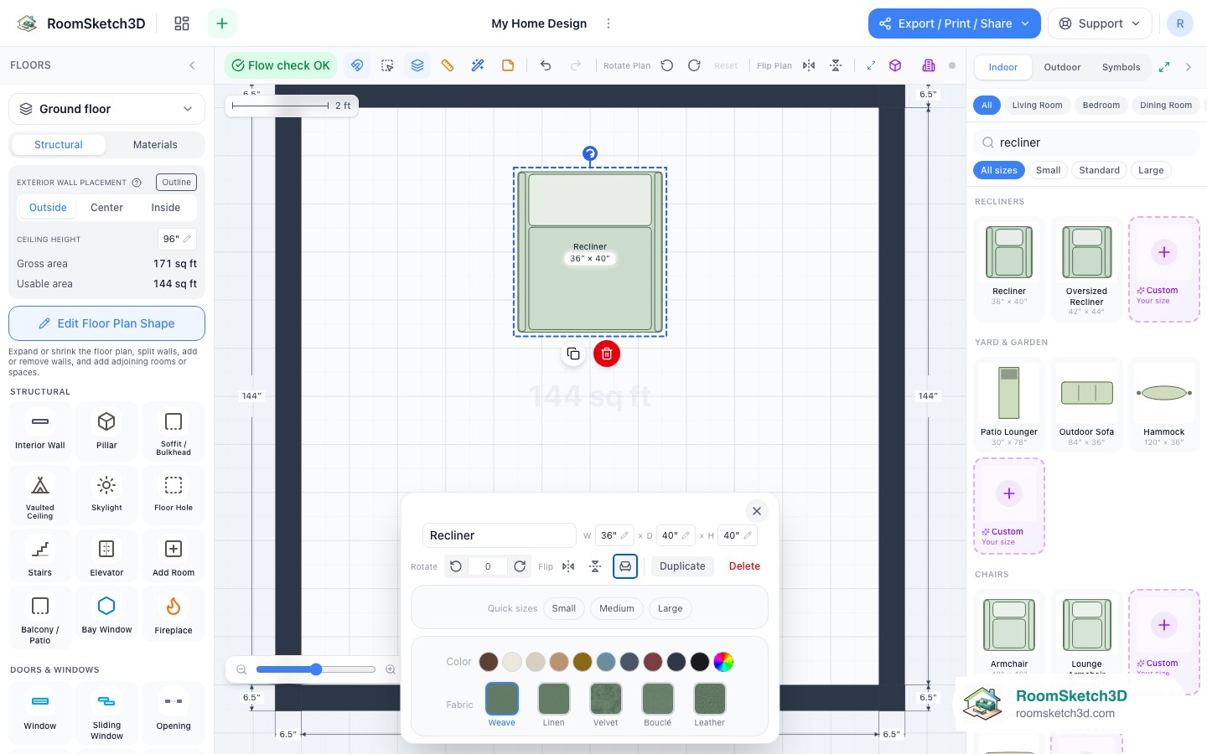Adjust the canvas zoom slider

tap(316, 669)
